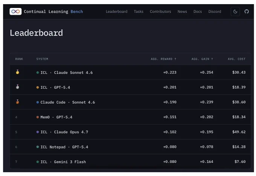256x176 pixels.
Task: Select ICL · Claude Opus 4.7 system name
Action: point(64,132)
